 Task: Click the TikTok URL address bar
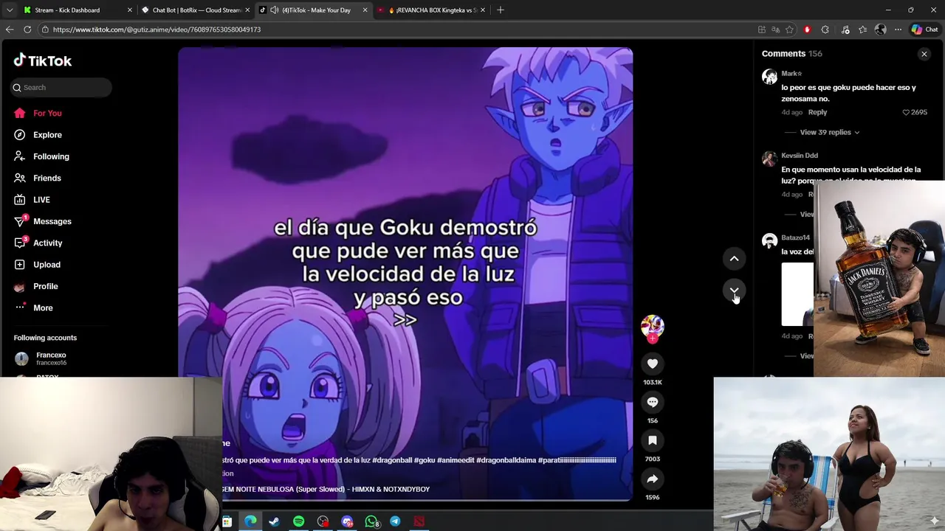click(x=399, y=29)
